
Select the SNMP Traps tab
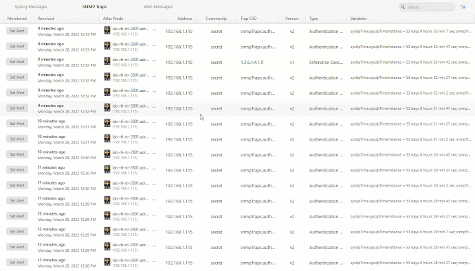(x=94, y=7)
